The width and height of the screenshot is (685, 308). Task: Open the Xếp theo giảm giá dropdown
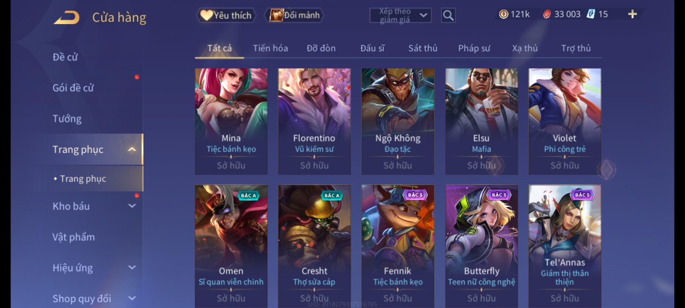tap(400, 15)
